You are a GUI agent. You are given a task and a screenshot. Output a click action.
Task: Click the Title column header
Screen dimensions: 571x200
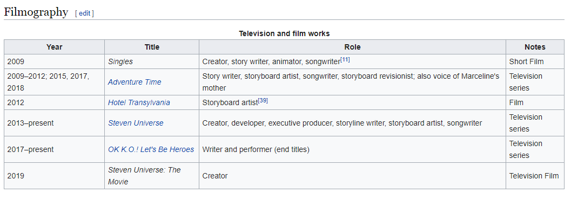pos(152,47)
